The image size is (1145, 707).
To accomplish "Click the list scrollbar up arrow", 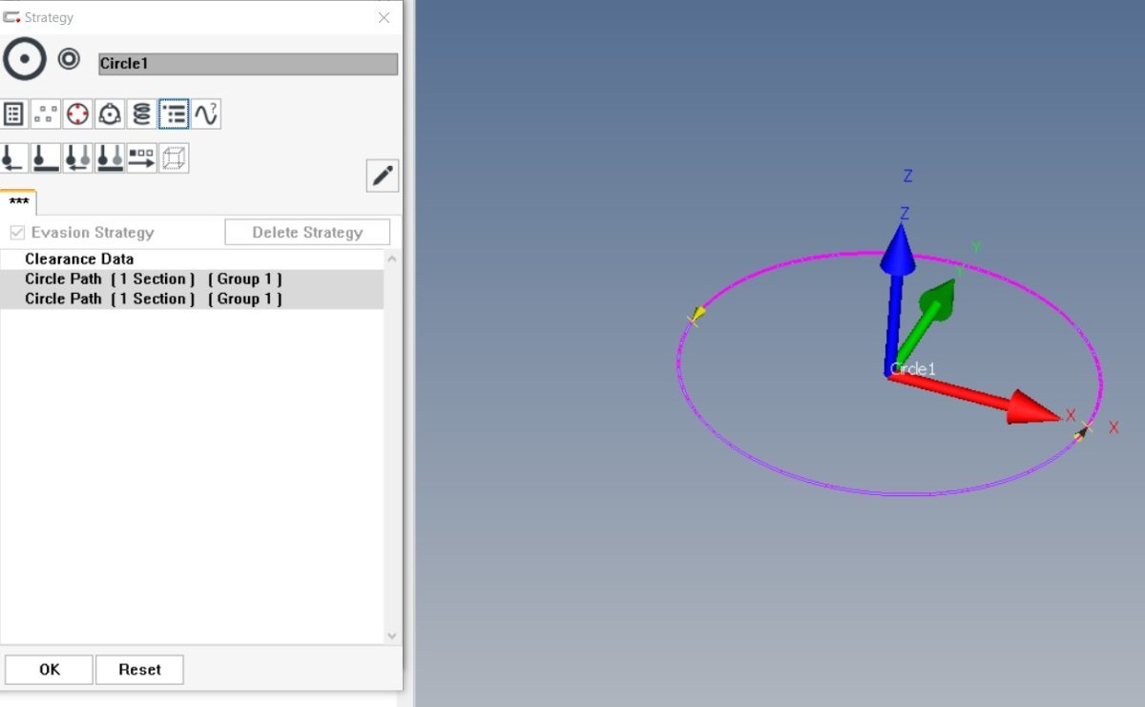I will 392,259.
